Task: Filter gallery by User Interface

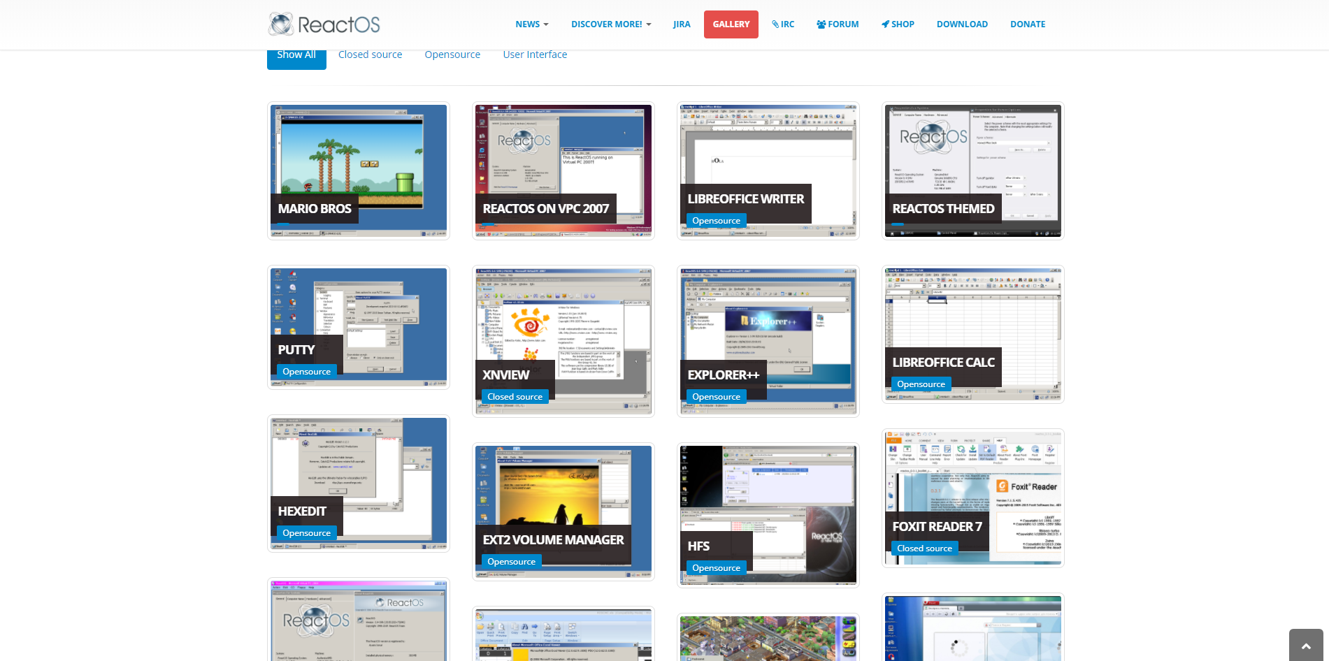Action: point(535,55)
